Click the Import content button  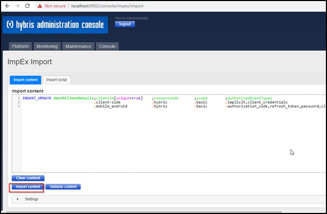click(x=28, y=187)
